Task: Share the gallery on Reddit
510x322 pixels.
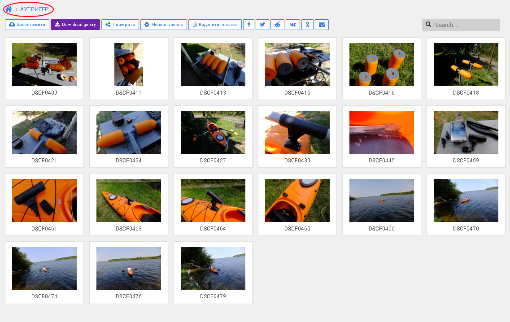Action: click(278, 25)
